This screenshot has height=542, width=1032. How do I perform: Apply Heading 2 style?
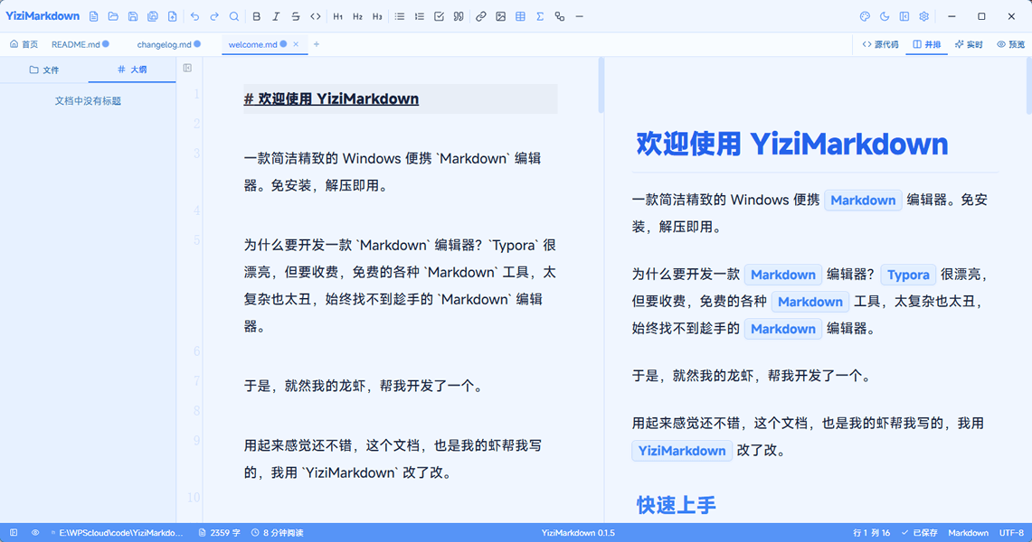pos(358,16)
